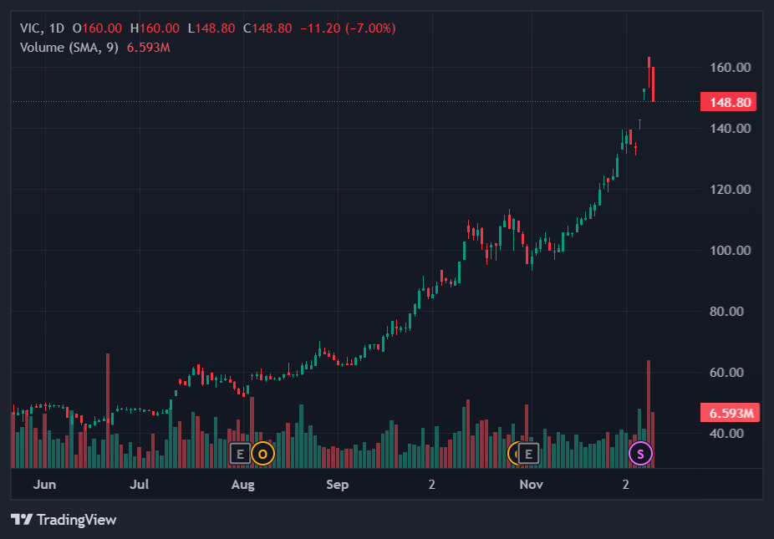Viewport: 774px width, 539px height.
Task: Click the 100.00 price axis label
Action: [731, 251]
